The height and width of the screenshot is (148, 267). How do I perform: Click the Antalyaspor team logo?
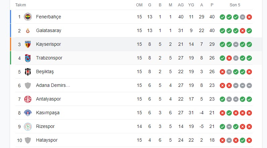pos(28,99)
